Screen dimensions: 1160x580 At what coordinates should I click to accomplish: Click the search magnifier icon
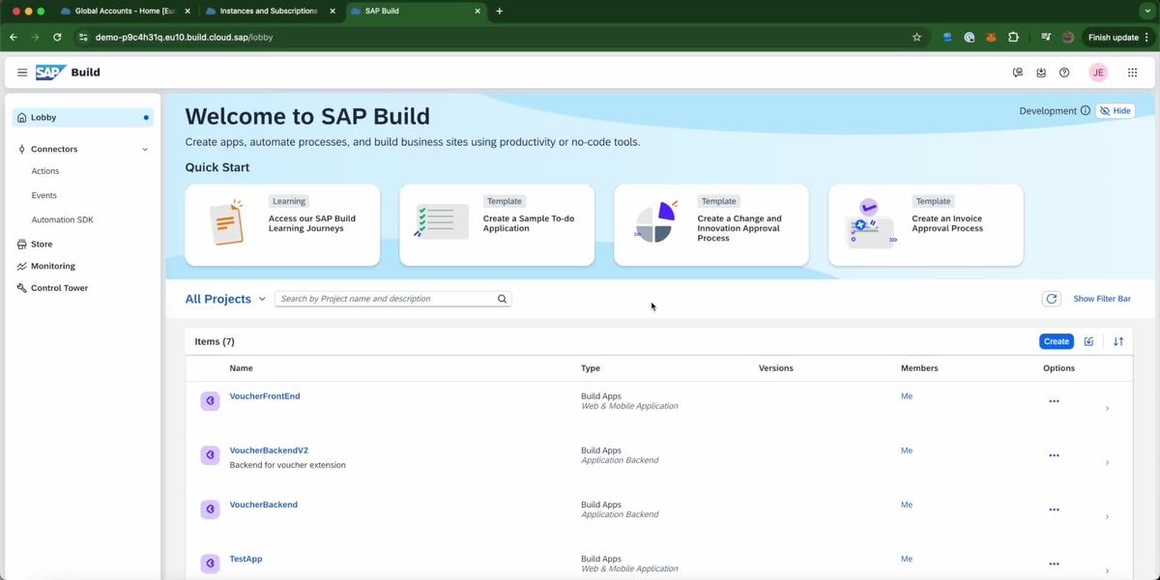click(502, 299)
